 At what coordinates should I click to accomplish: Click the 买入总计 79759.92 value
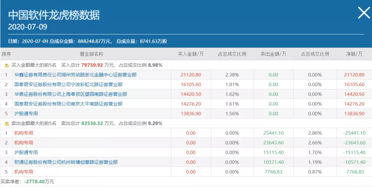click(92, 65)
